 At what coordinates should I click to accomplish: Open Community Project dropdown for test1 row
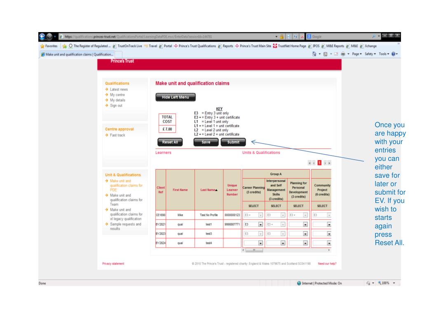tap(329, 224)
